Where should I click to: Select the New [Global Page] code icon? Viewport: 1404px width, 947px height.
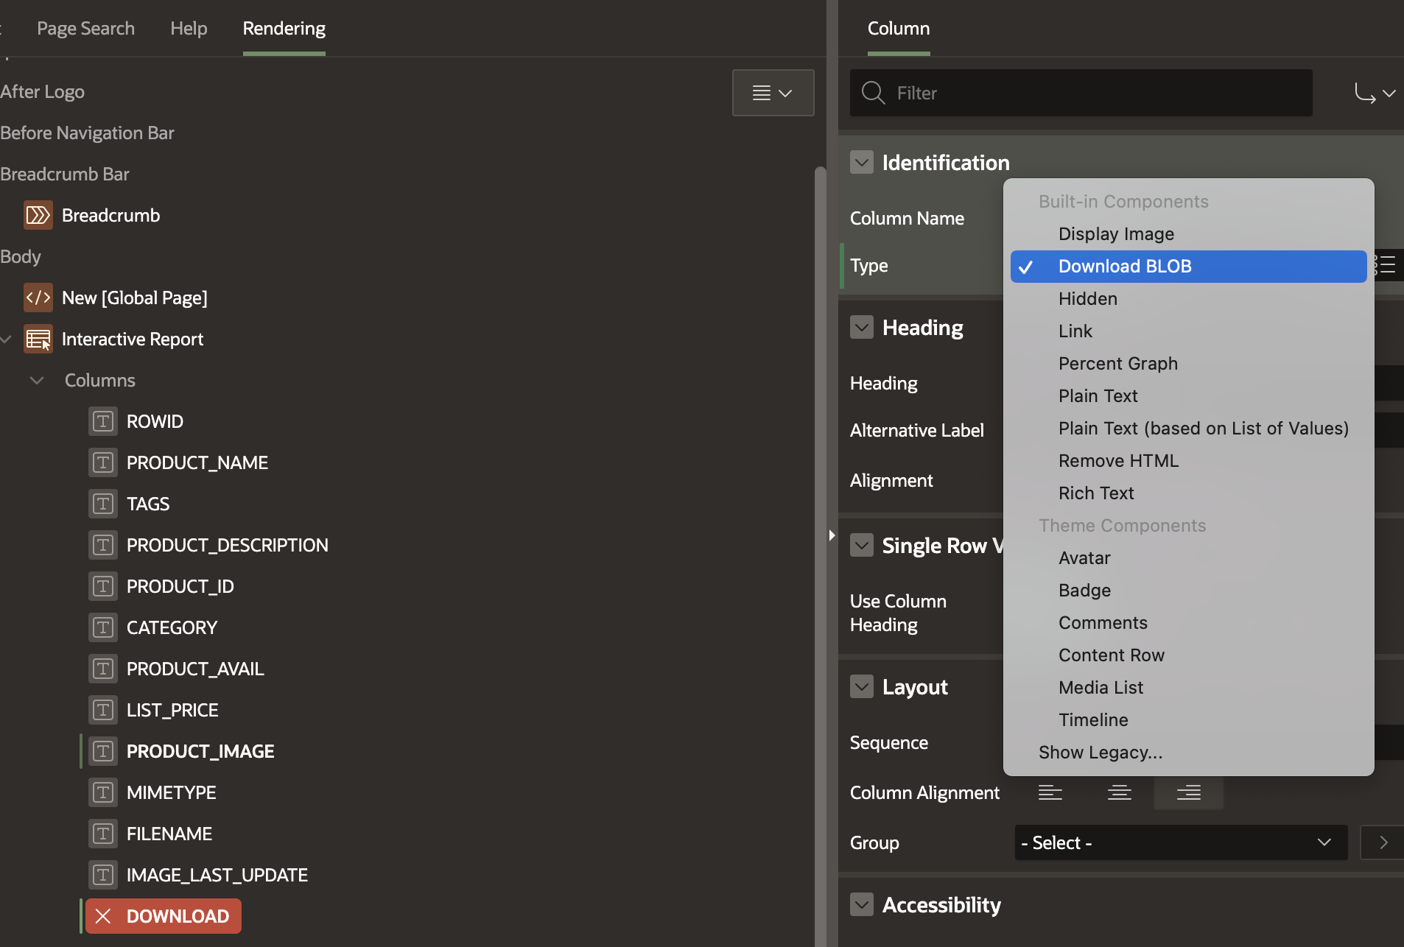pos(37,298)
